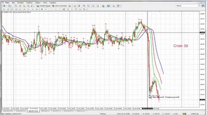
Task: Select the M5 timeframe button
Action: (x=8, y=9)
